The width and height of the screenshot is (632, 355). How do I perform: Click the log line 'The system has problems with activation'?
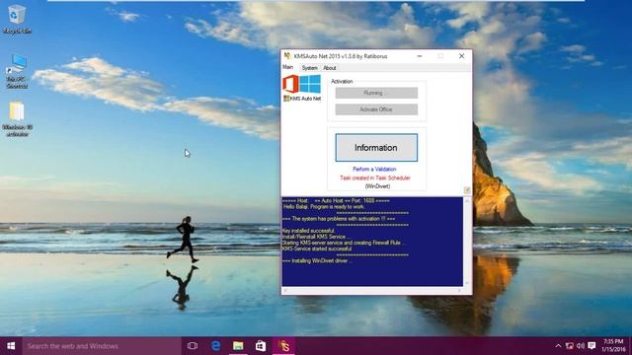(x=339, y=219)
